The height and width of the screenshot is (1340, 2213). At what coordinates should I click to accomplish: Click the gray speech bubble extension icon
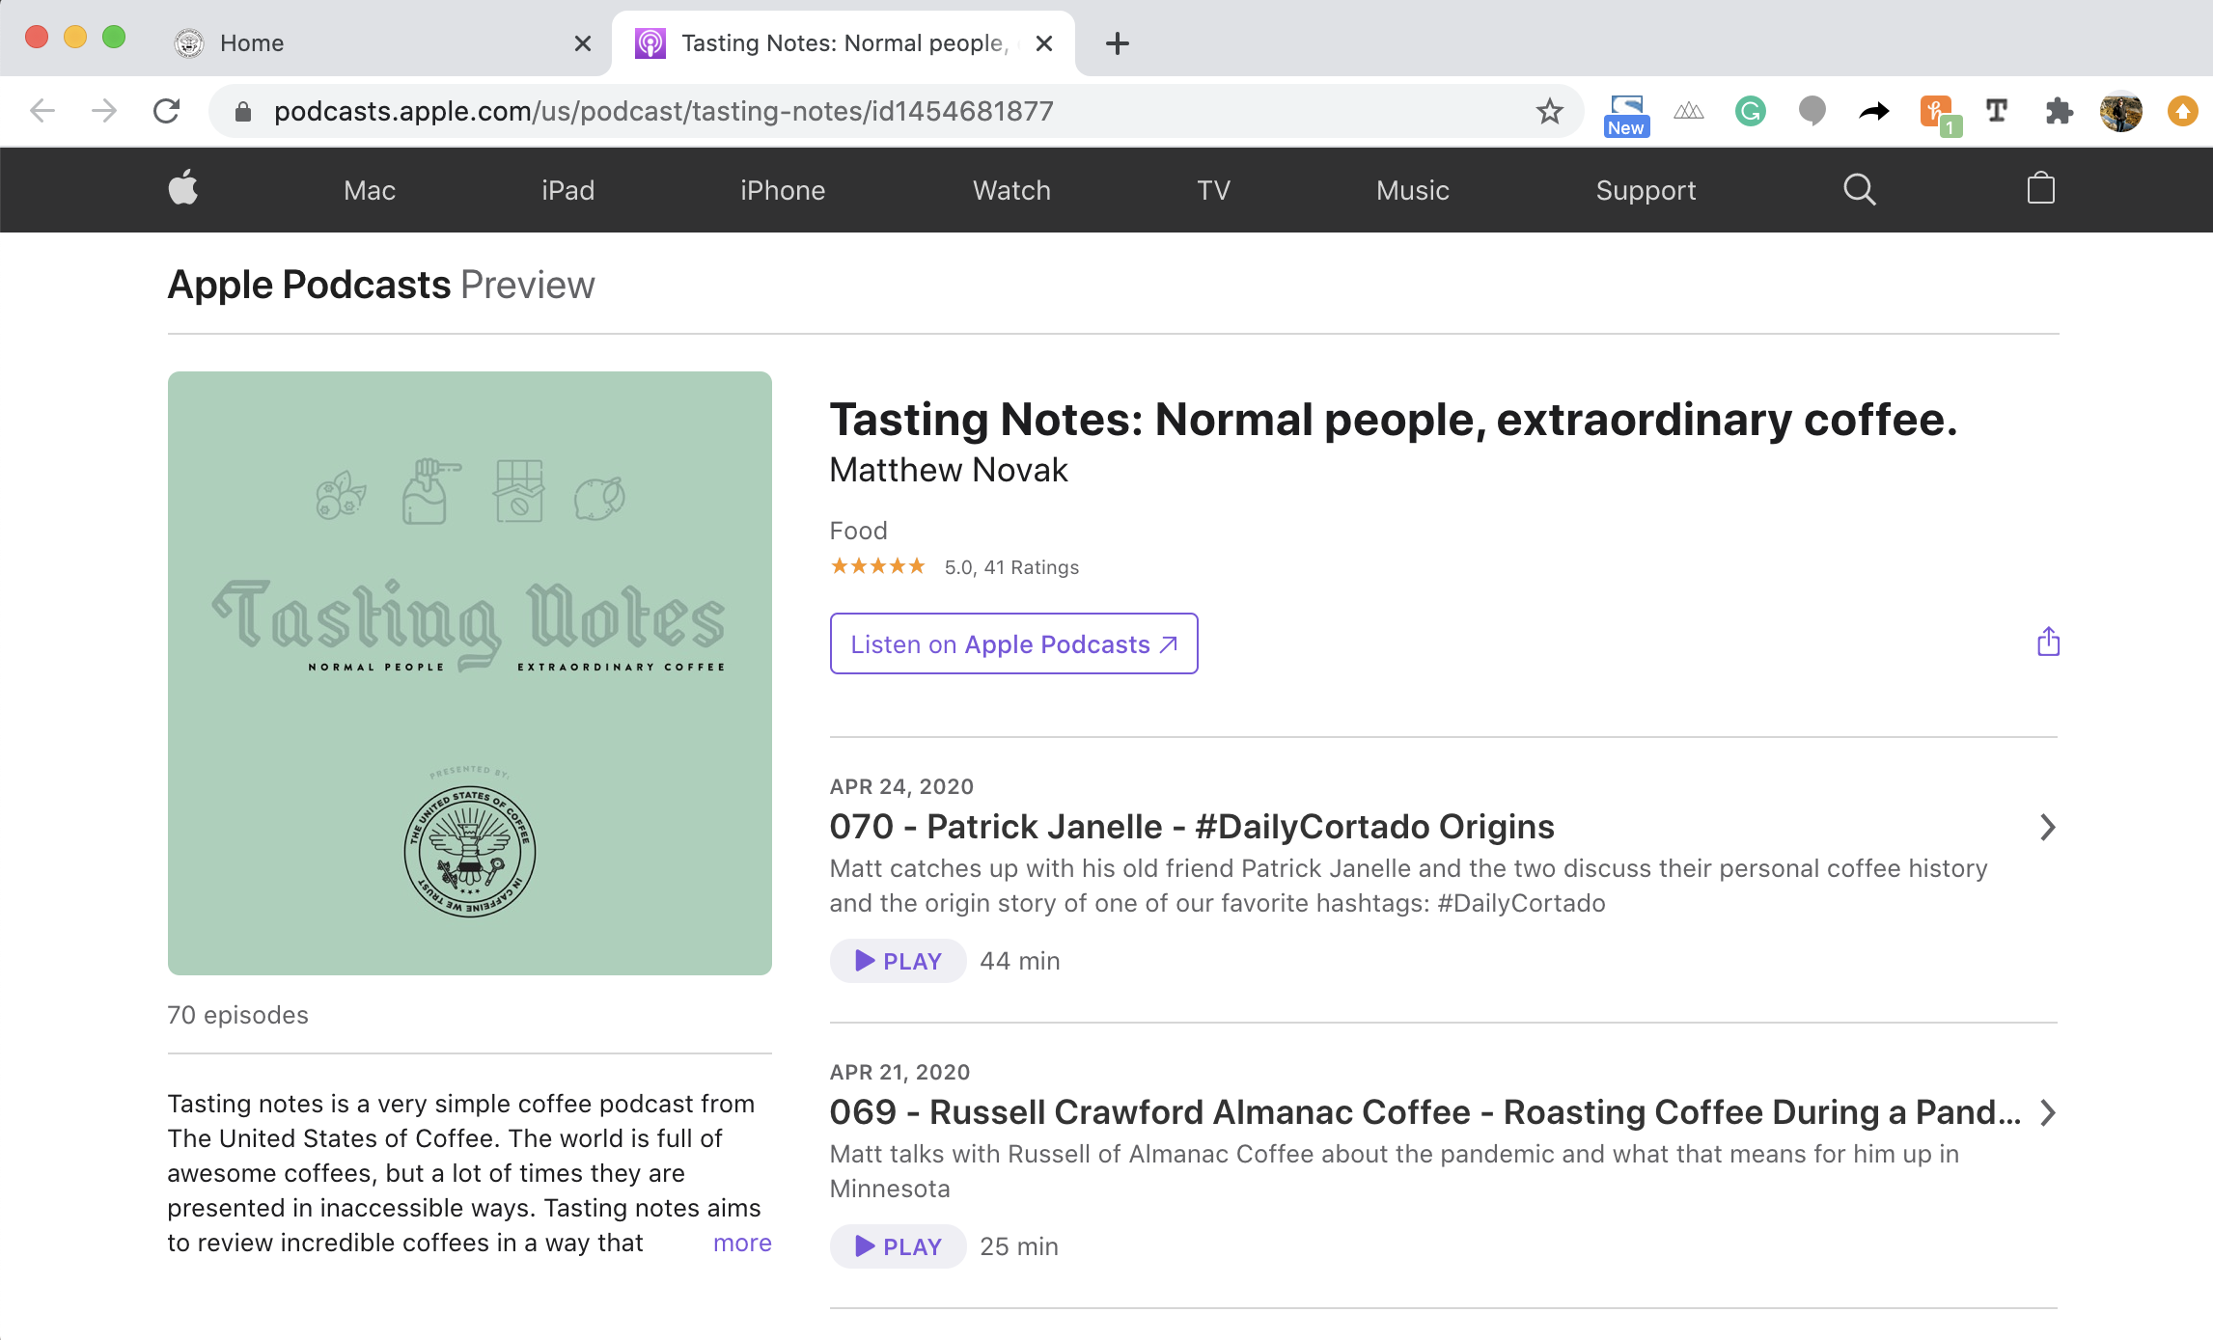click(1812, 112)
